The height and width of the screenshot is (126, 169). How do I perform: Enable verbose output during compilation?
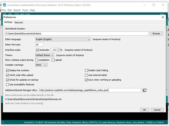pos(37,60)
